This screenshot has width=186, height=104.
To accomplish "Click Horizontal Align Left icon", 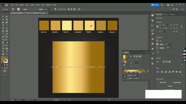I will [x=162, y=72].
